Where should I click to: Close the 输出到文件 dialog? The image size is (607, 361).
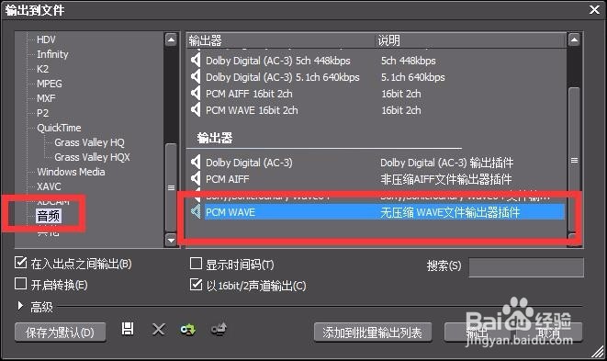[x=595, y=10]
